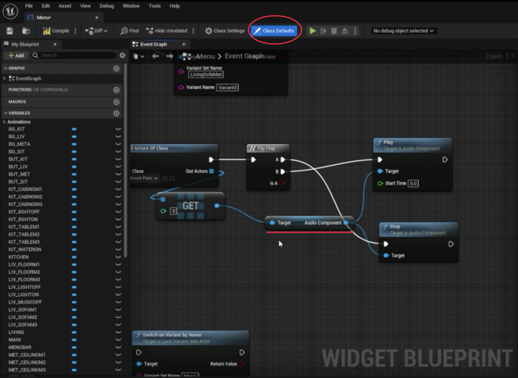Save the current blueprint asset

coord(9,31)
